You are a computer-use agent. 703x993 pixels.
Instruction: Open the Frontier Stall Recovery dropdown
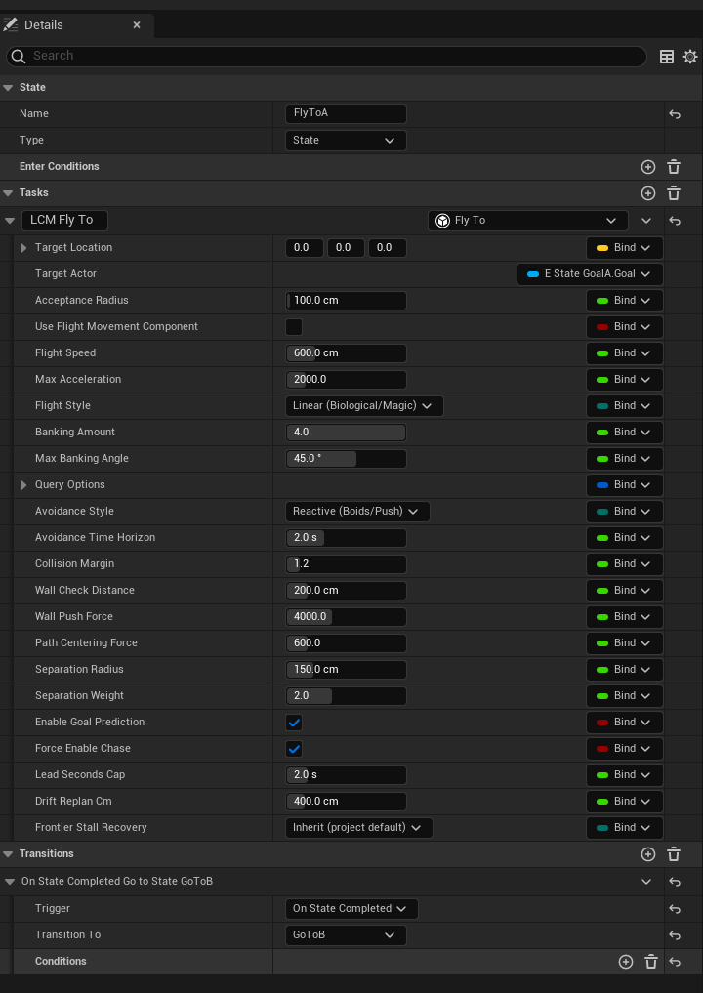[x=359, y=827]
